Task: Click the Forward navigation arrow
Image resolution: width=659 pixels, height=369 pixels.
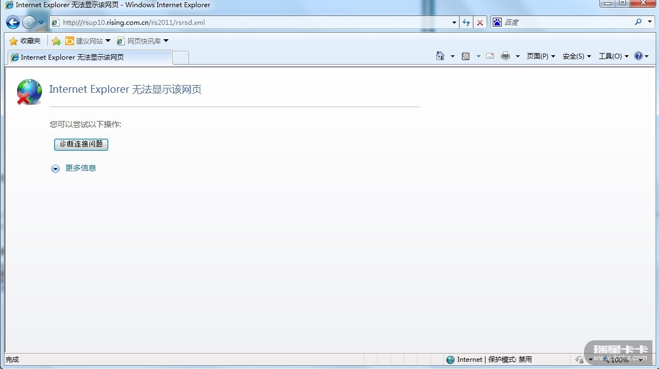Action: [29, 22]
